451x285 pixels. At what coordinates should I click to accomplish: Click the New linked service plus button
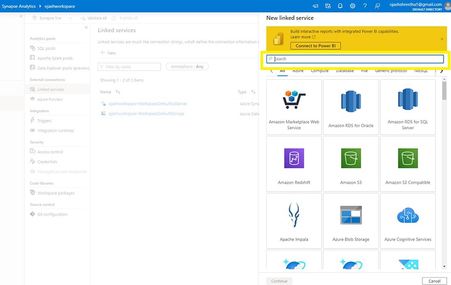[108, 53]
